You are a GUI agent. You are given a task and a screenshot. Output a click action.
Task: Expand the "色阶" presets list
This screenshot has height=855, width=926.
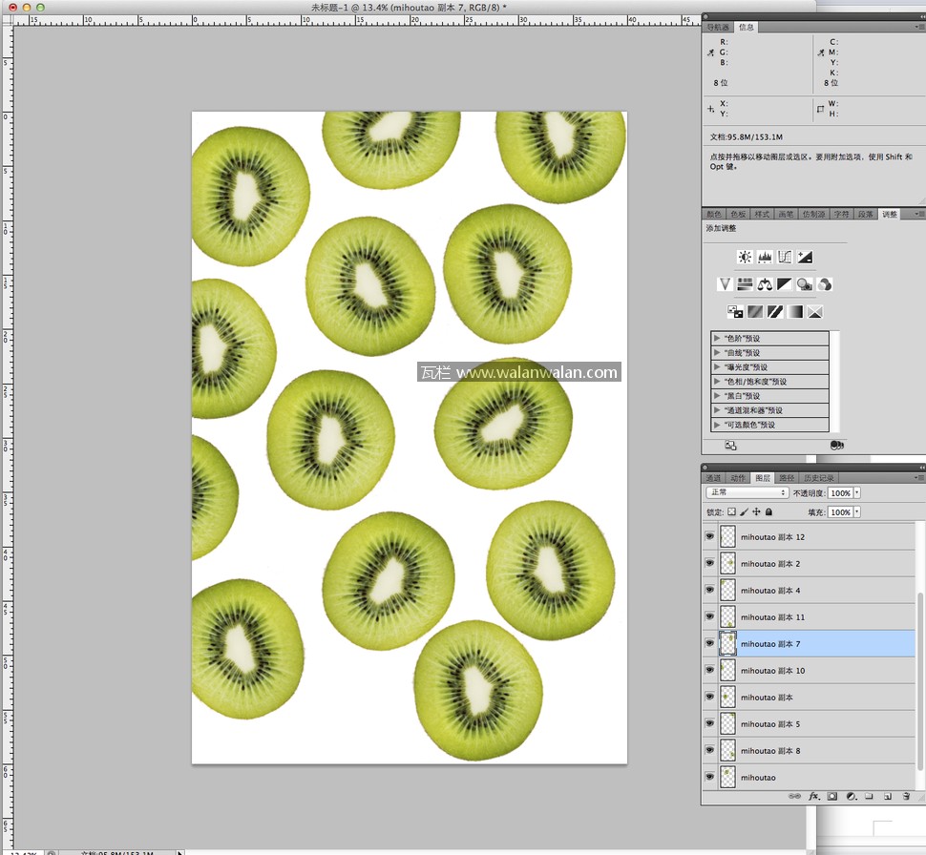tap(717, 339)
